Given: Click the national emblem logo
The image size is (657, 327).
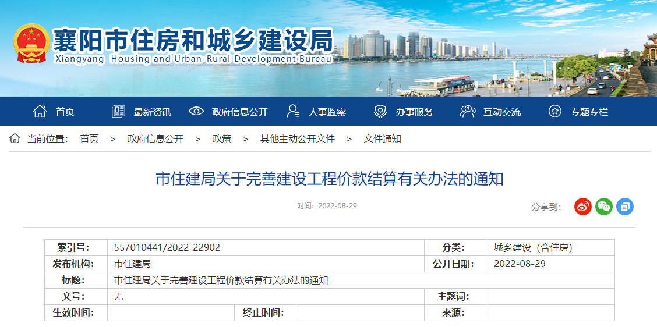Looking at the screenshot, I should point(31,44).
